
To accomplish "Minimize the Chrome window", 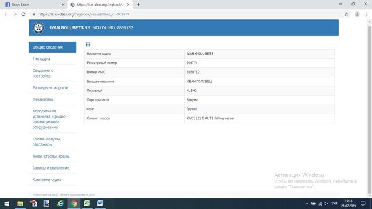I will (x=341, y=4).
